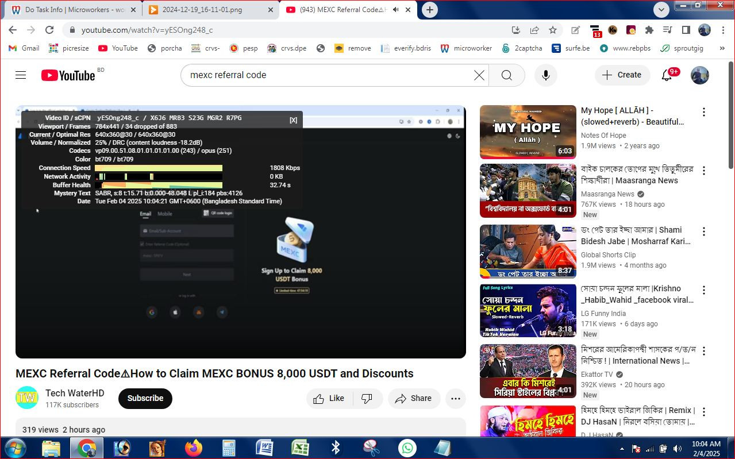This screenshot has width=735, height=459.
Task: Open YouTube notifications bell
Action: pyautogui.click(x=667, y=75)
